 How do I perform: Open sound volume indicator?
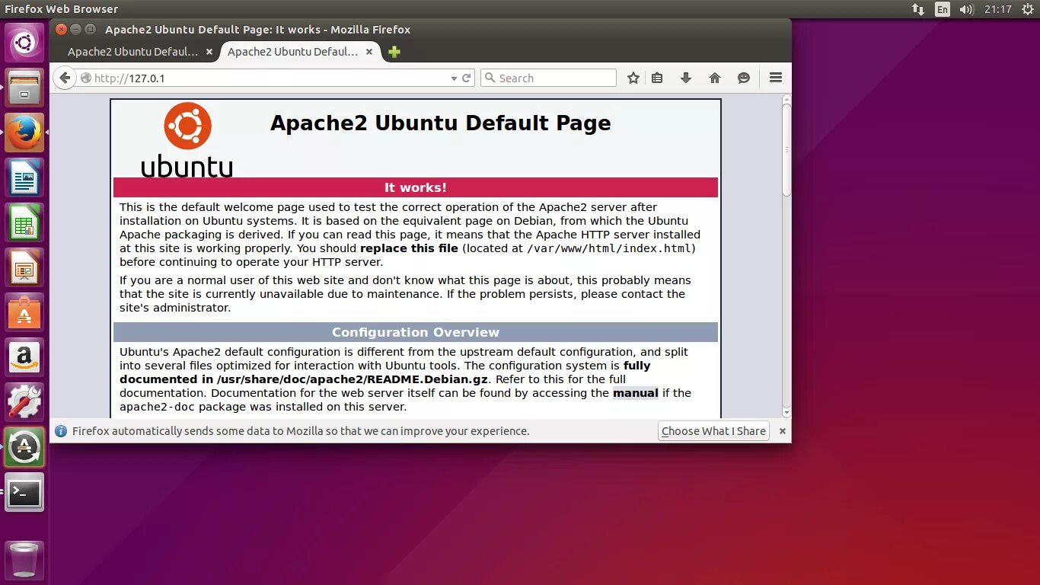click(967, 9)
